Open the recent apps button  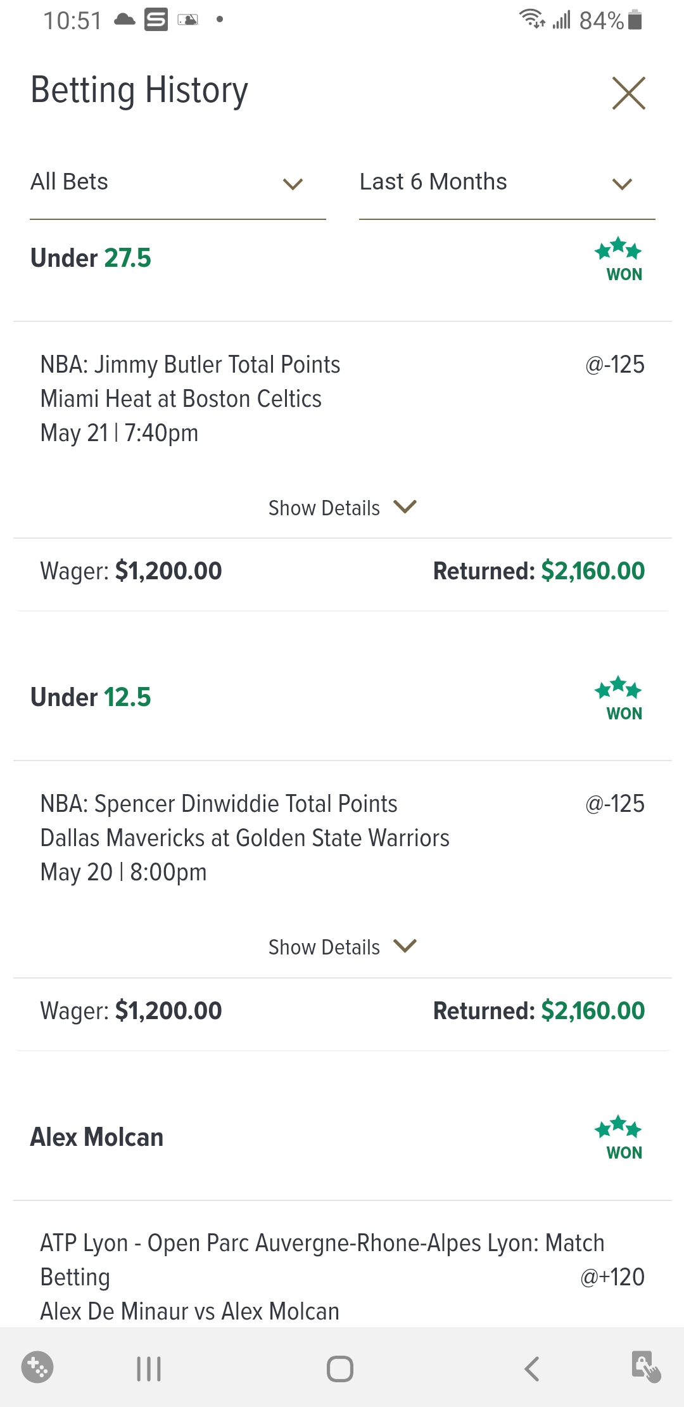(149, 1368)
